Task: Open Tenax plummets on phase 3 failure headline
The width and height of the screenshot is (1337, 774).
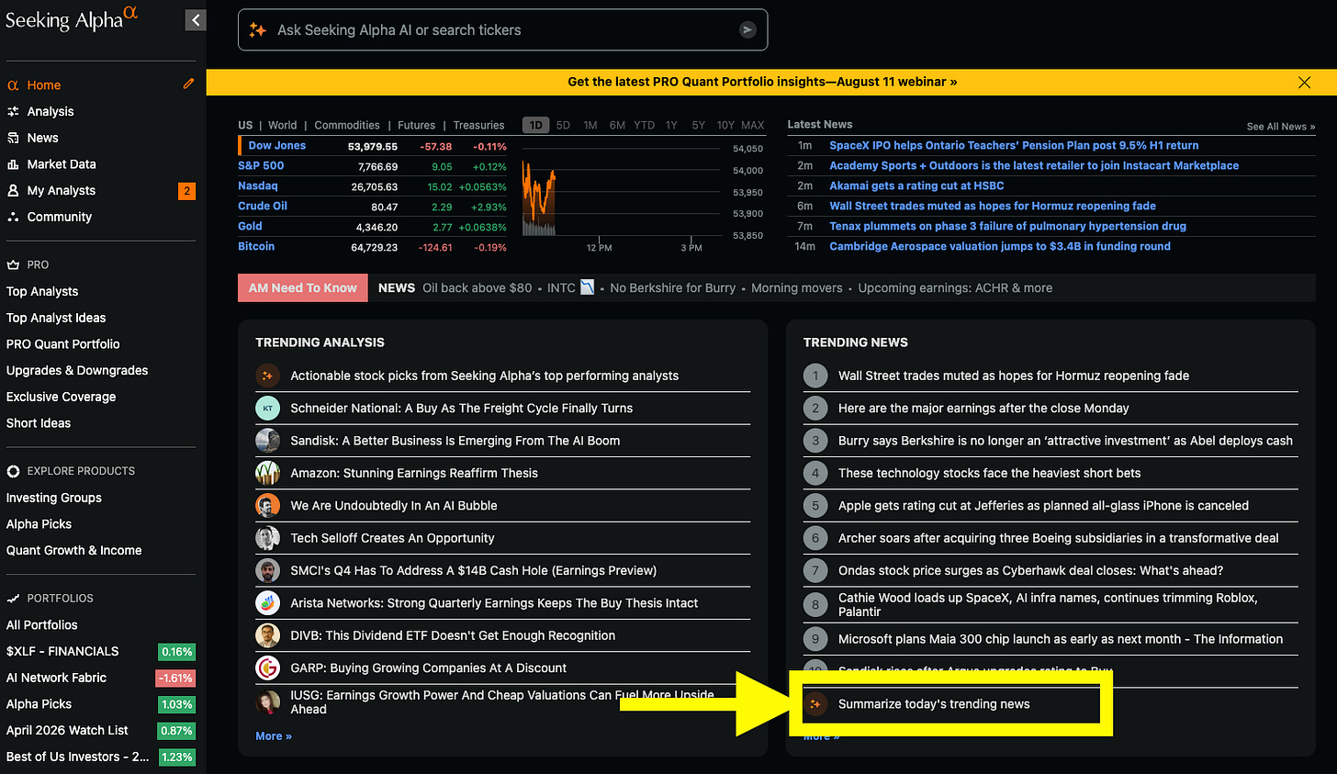Action: [1007, 226]
